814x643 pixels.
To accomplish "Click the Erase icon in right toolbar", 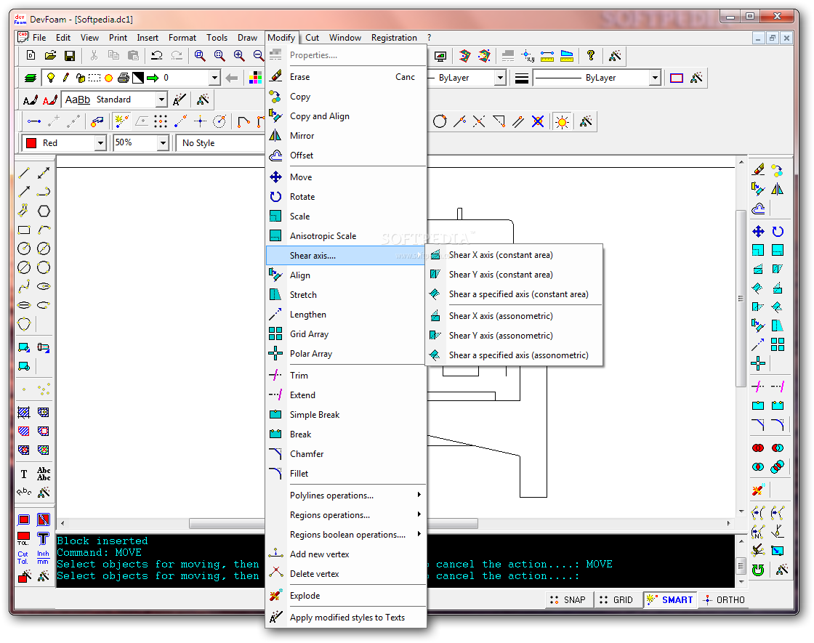I will 758,170.
